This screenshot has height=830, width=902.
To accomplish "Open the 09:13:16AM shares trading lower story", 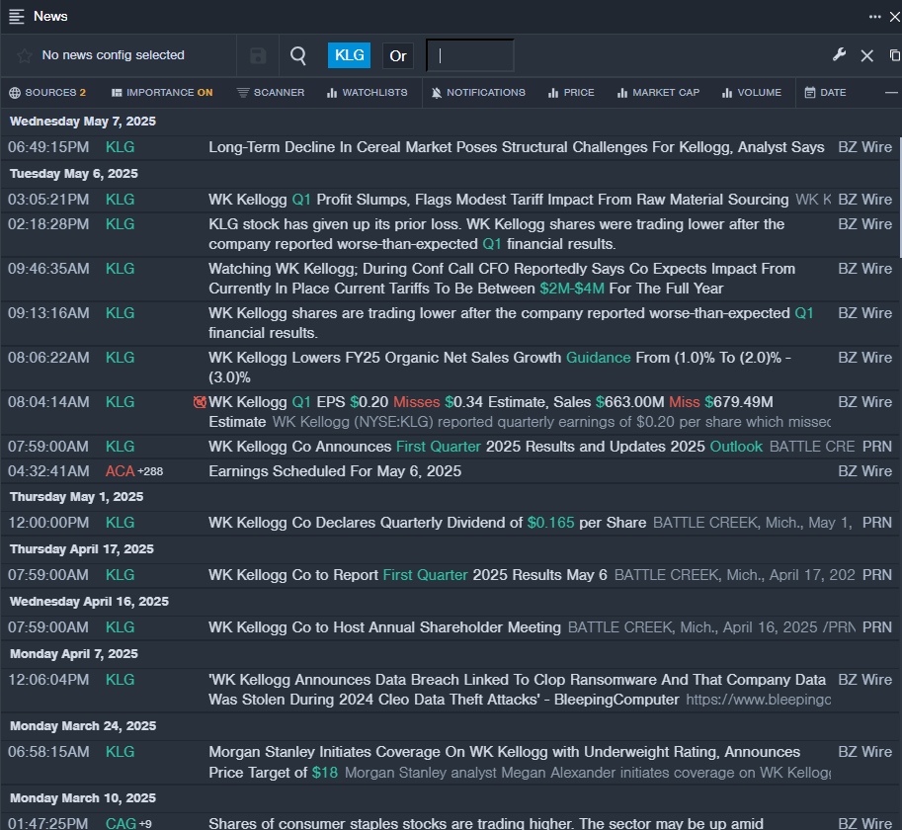I will point(511,323).
